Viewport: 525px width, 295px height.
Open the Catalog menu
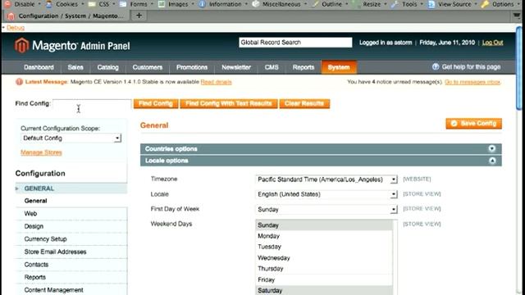coord(107,67)
